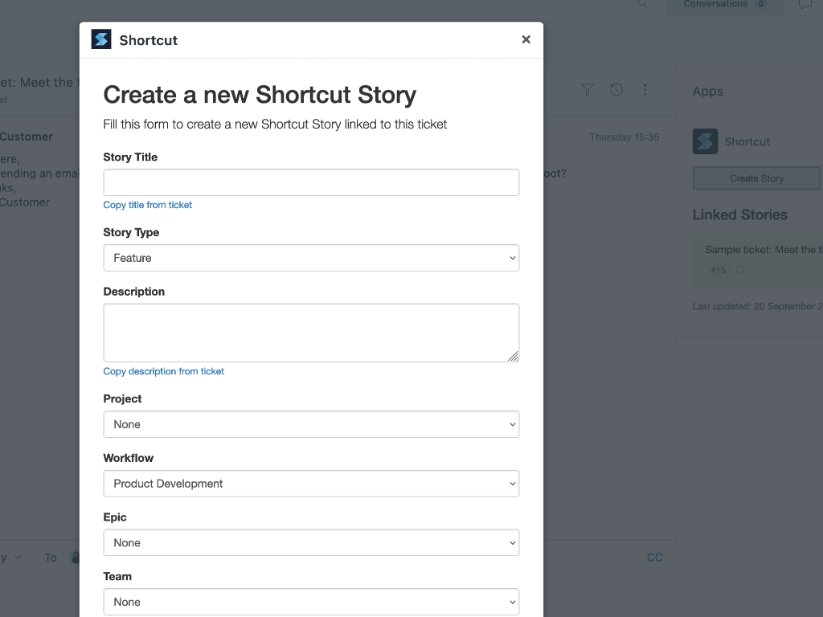Focus the Story Title input field
Viewport: 823px width, 617px height.
tap(311, 182)
